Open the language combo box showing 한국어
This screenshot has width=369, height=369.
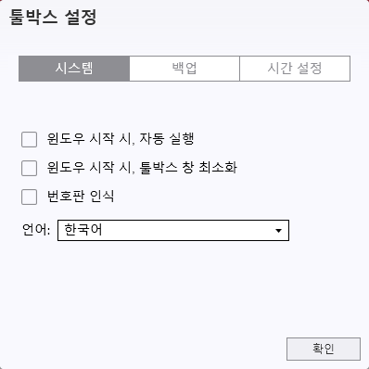tap(173, 230)
